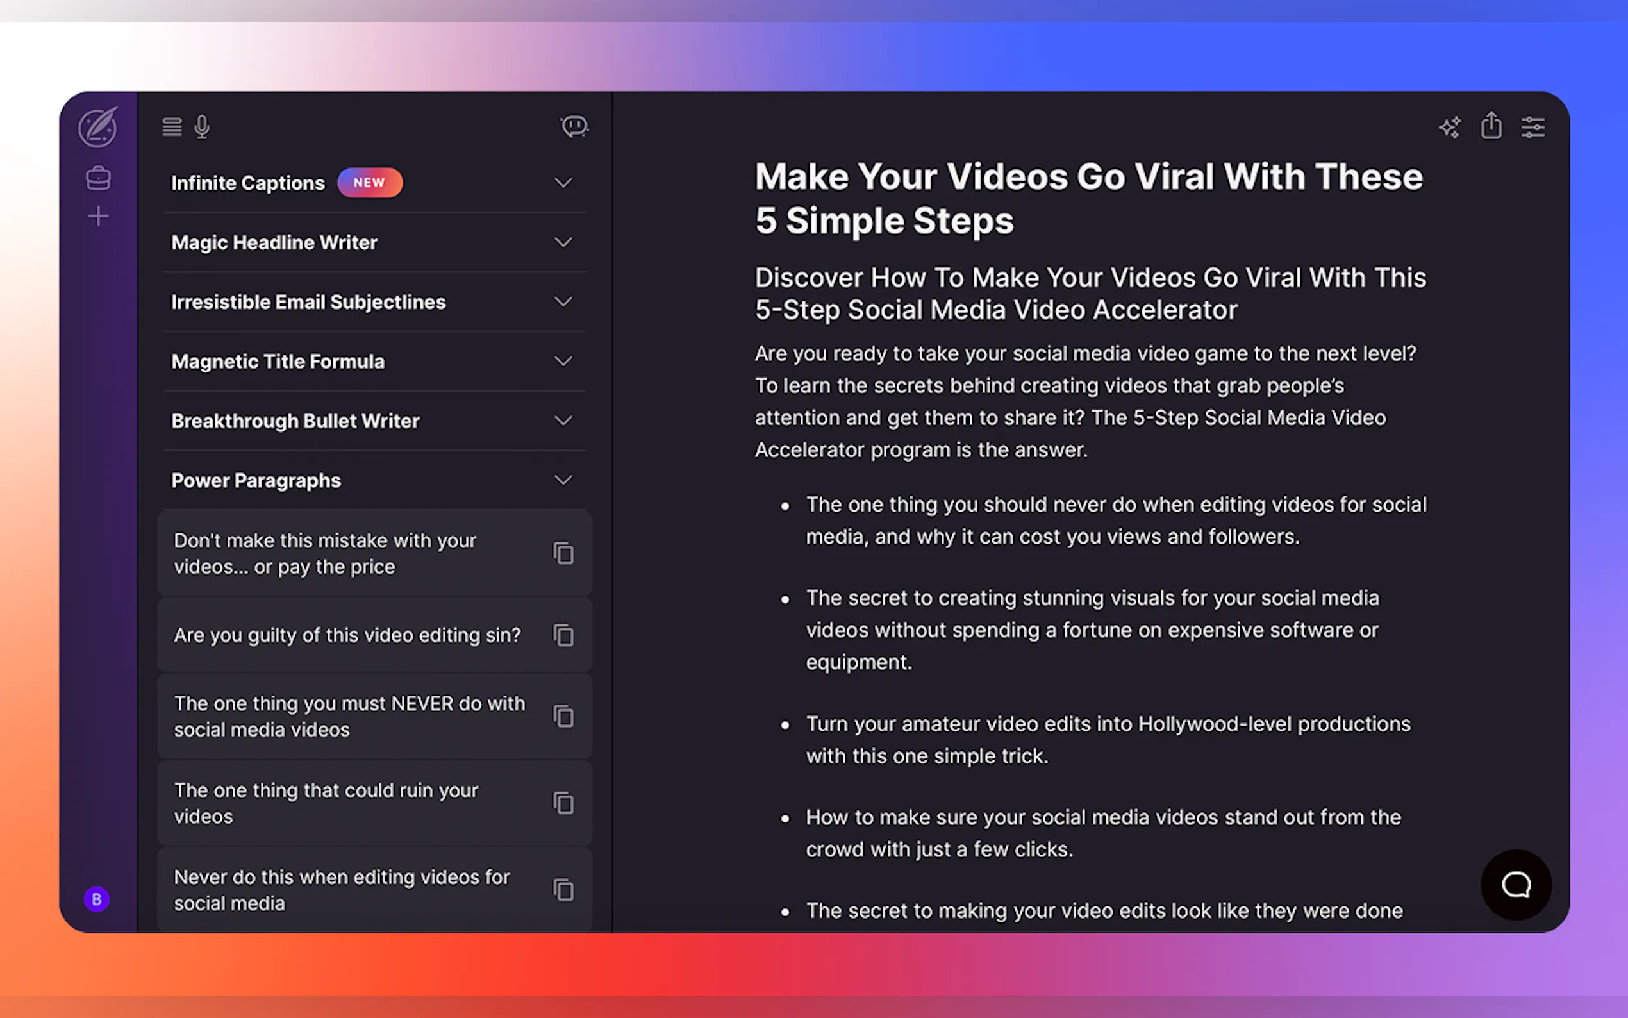Click the purple B user avatar
Screen dimensions: 1628x1018
(97, 899)
